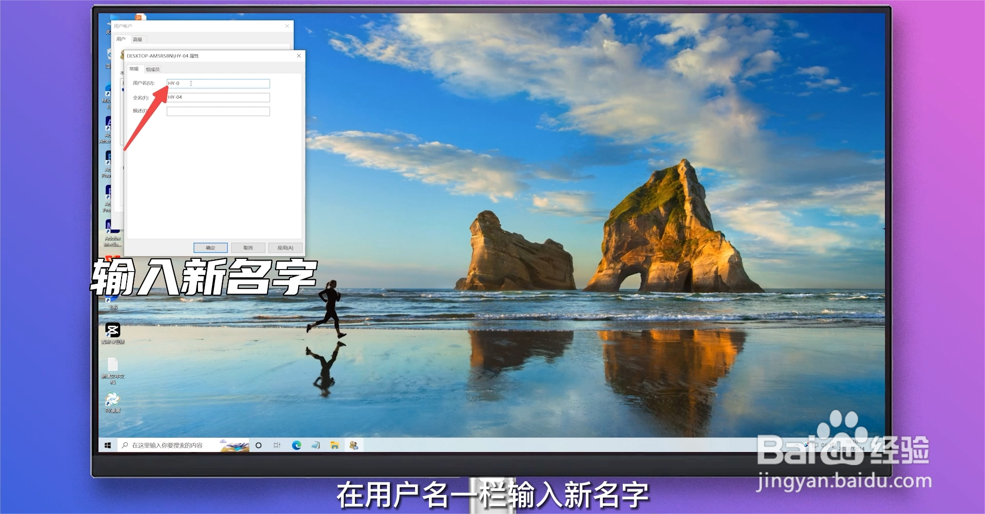Open the 高级 tab in 用户帐户 window
Screen dimensions: 985x514
(x=137, y=39)
